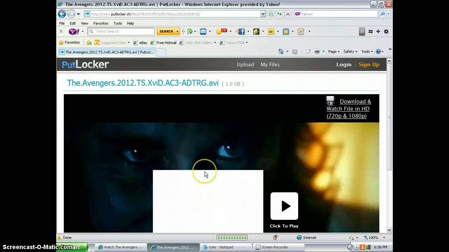The image size is (449, 252).
Task: Click the plus add-button icon on Yahoo toolbar
Action: pos(378,31)
